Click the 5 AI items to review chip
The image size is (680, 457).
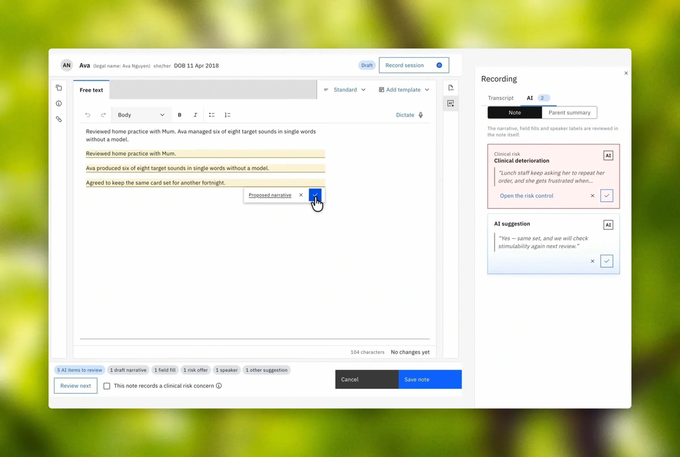(x=79, y=370)
